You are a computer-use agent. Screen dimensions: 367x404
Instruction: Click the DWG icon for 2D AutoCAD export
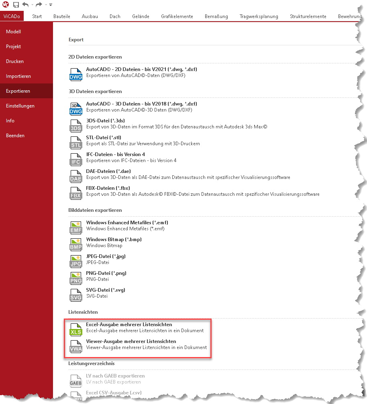tap(75, 75)
